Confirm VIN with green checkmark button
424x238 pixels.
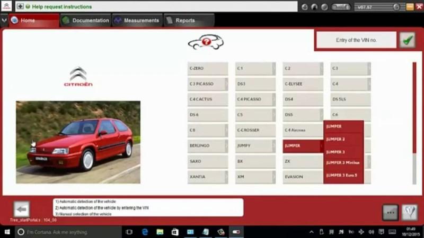point(407,40)
